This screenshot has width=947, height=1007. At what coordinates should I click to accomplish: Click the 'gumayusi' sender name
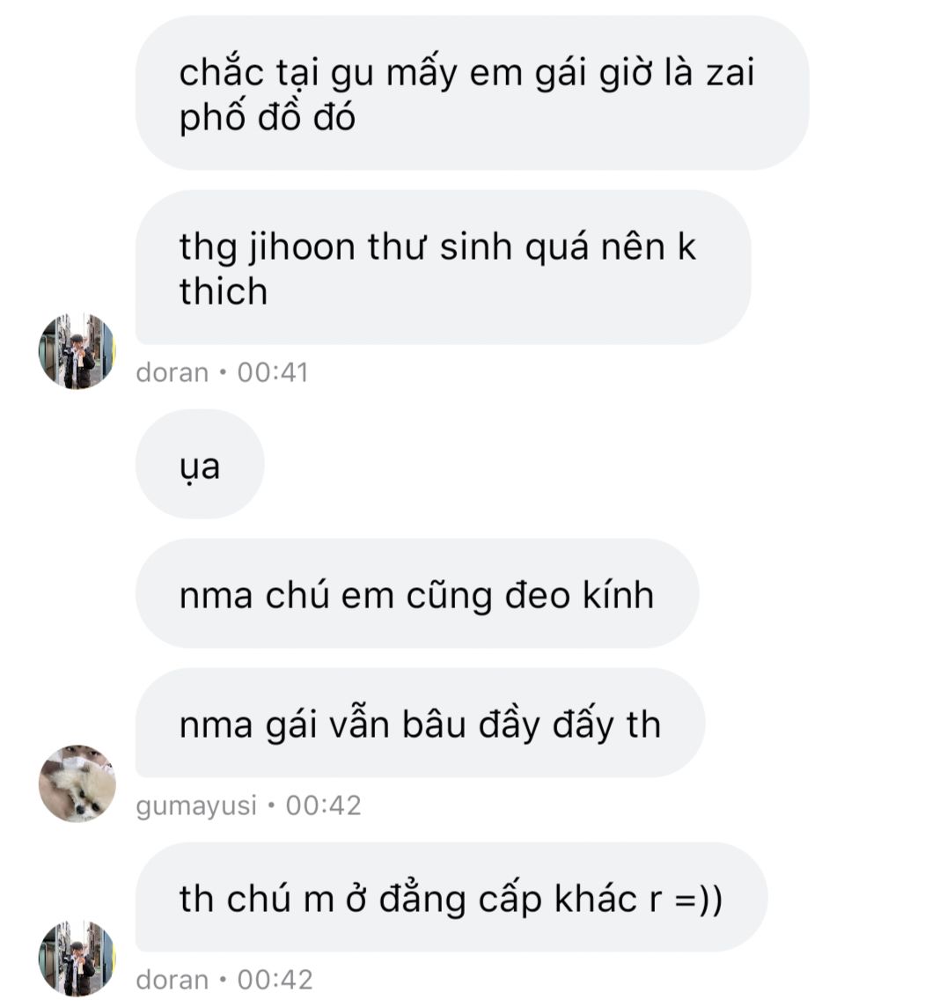tap(196, 806)
